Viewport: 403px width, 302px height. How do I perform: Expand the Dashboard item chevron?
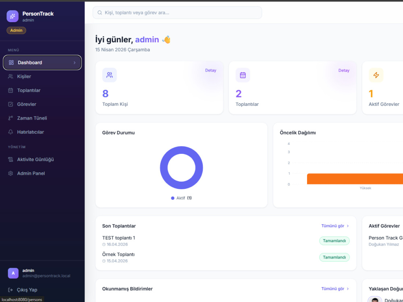tap(75, 62)
